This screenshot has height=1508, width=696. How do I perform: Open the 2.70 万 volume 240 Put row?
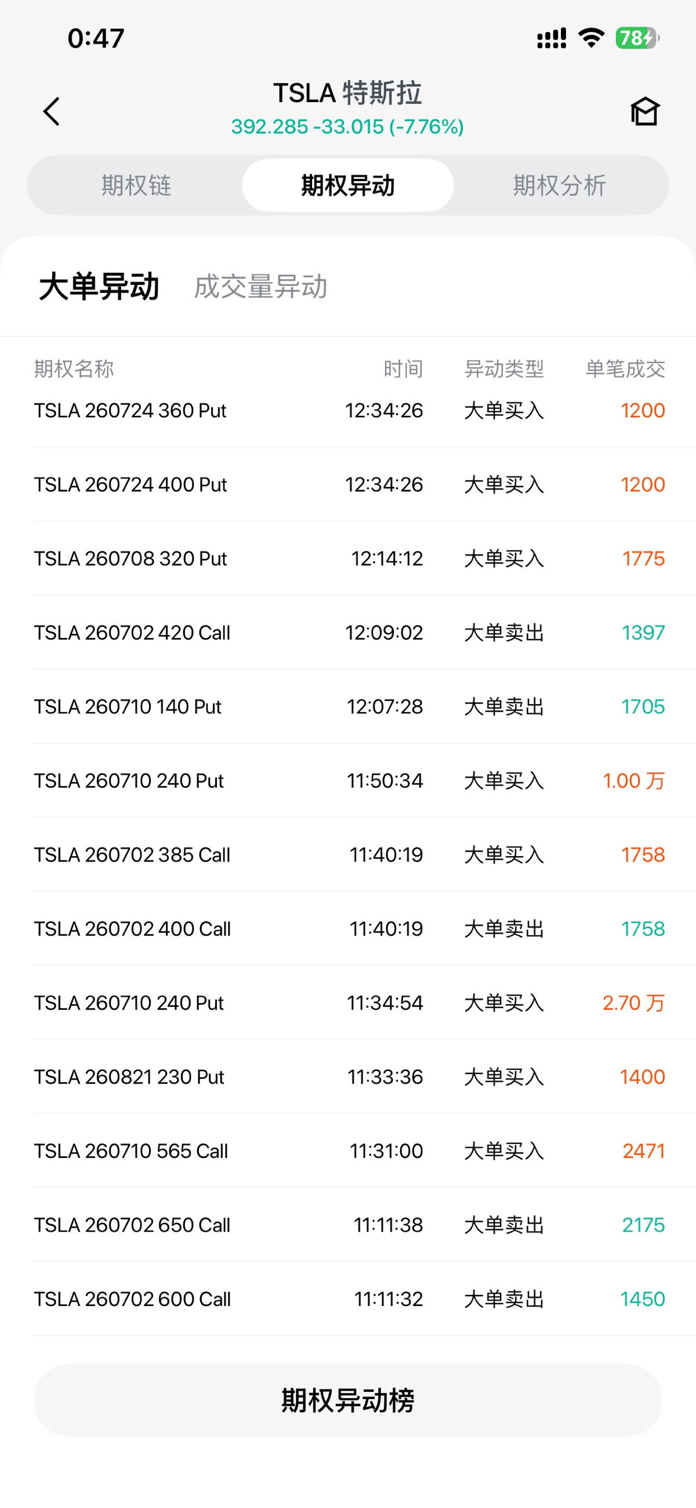coord(349,1003)
